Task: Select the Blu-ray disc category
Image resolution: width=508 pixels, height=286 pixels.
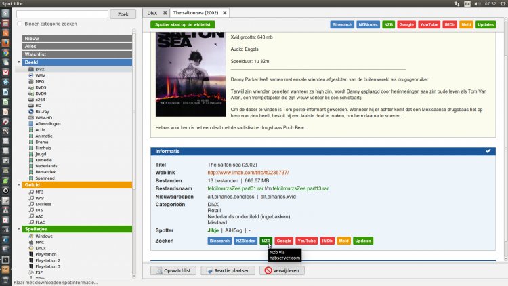Action: (39, 112)
